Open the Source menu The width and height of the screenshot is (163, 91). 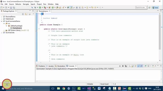[11, 4]
